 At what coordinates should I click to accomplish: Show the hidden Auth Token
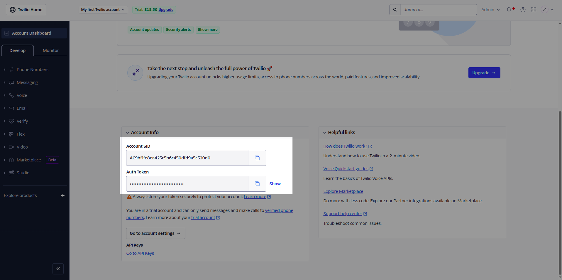point(275,184)
